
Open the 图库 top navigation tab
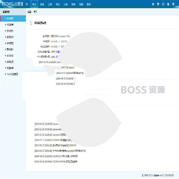(x=73, y=4)
